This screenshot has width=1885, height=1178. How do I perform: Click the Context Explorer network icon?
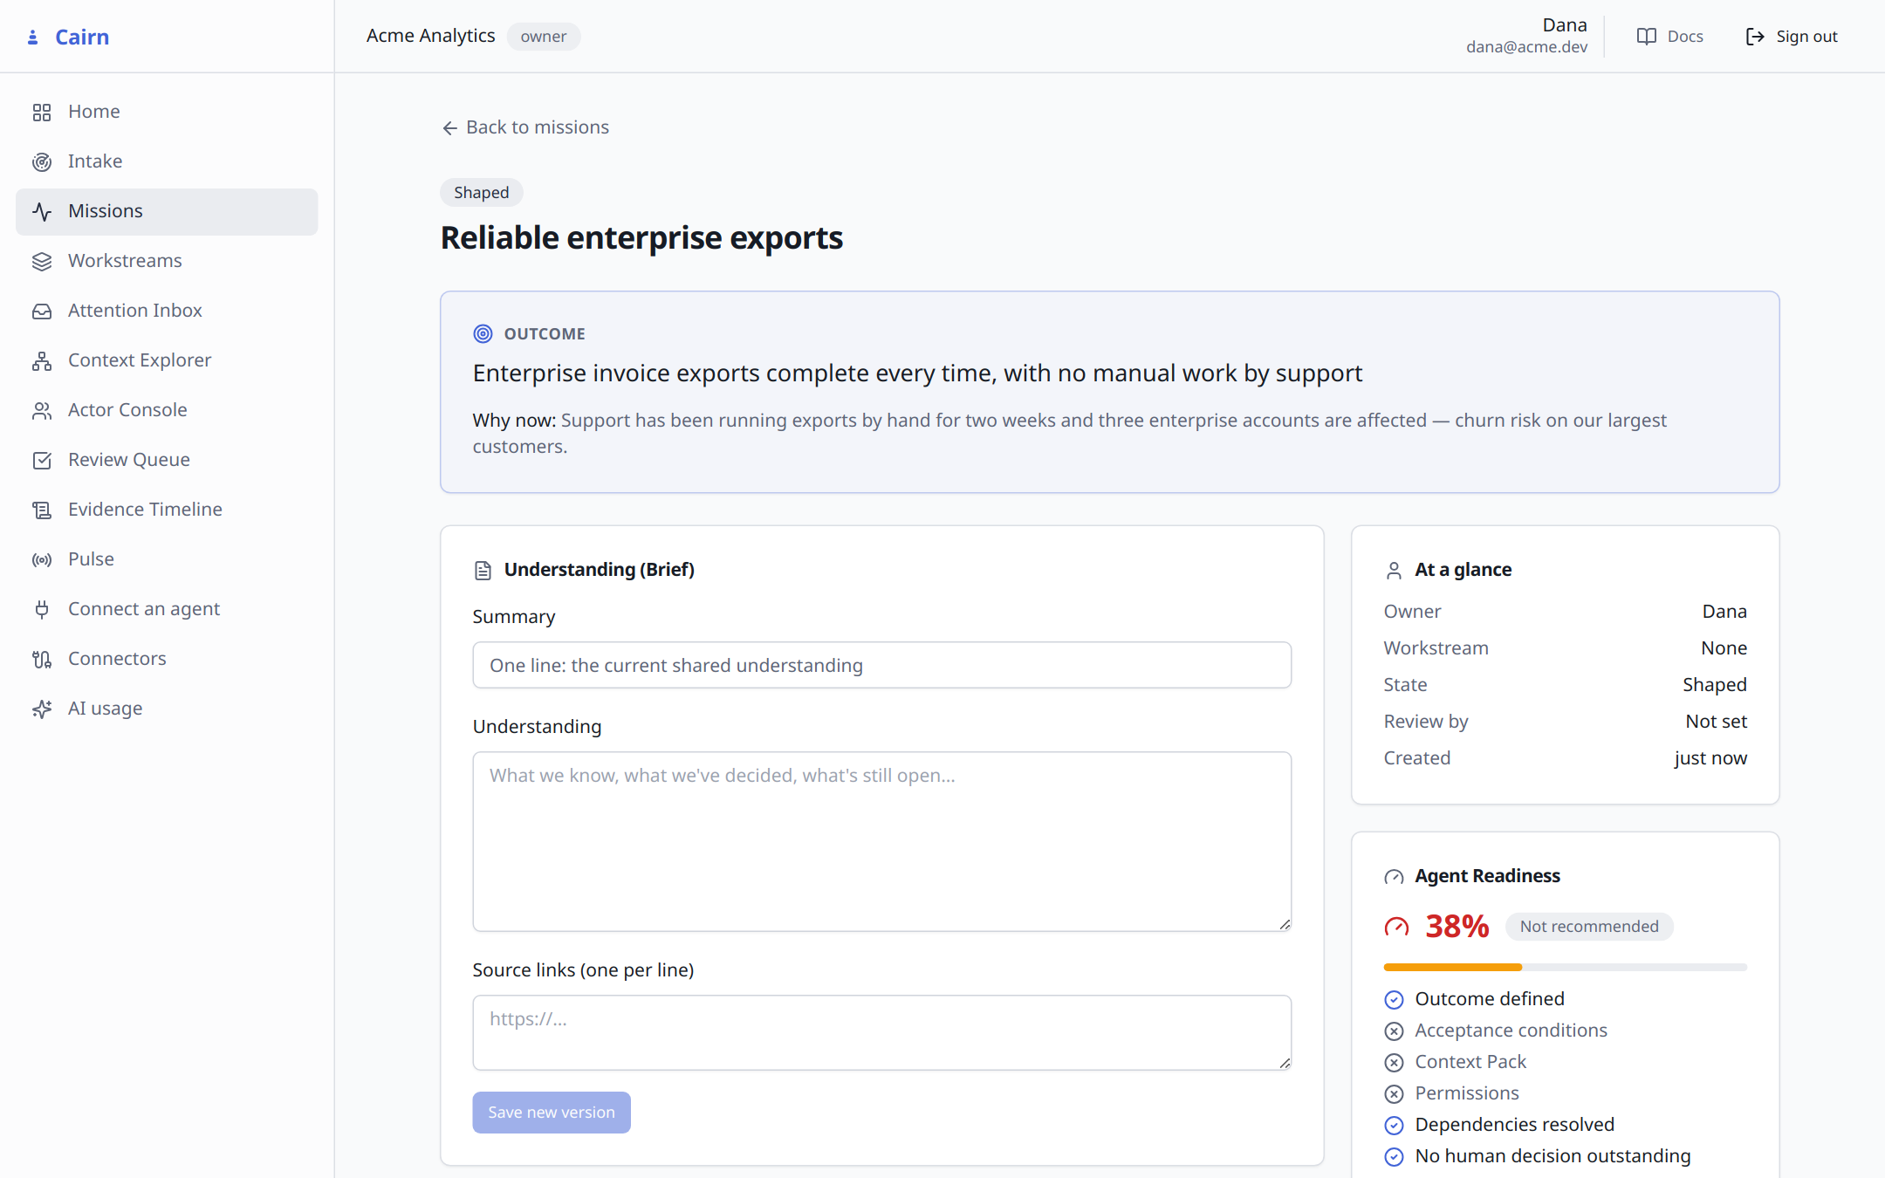click(42, 361)
